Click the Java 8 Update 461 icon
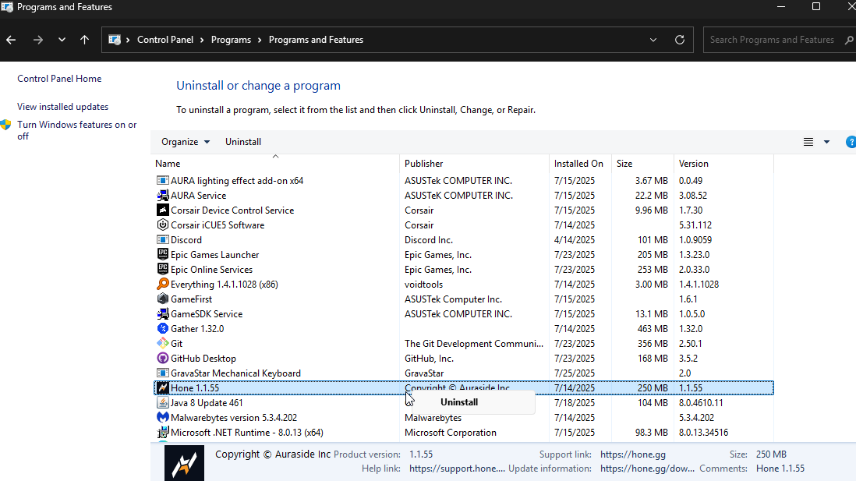This screenshot has width=856, height=481. coord(163,403)
